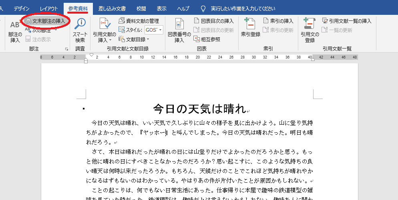Click 一覧の更新 update table command
The width and height of the screenshot is (398, 200).
tap(337, 30)
